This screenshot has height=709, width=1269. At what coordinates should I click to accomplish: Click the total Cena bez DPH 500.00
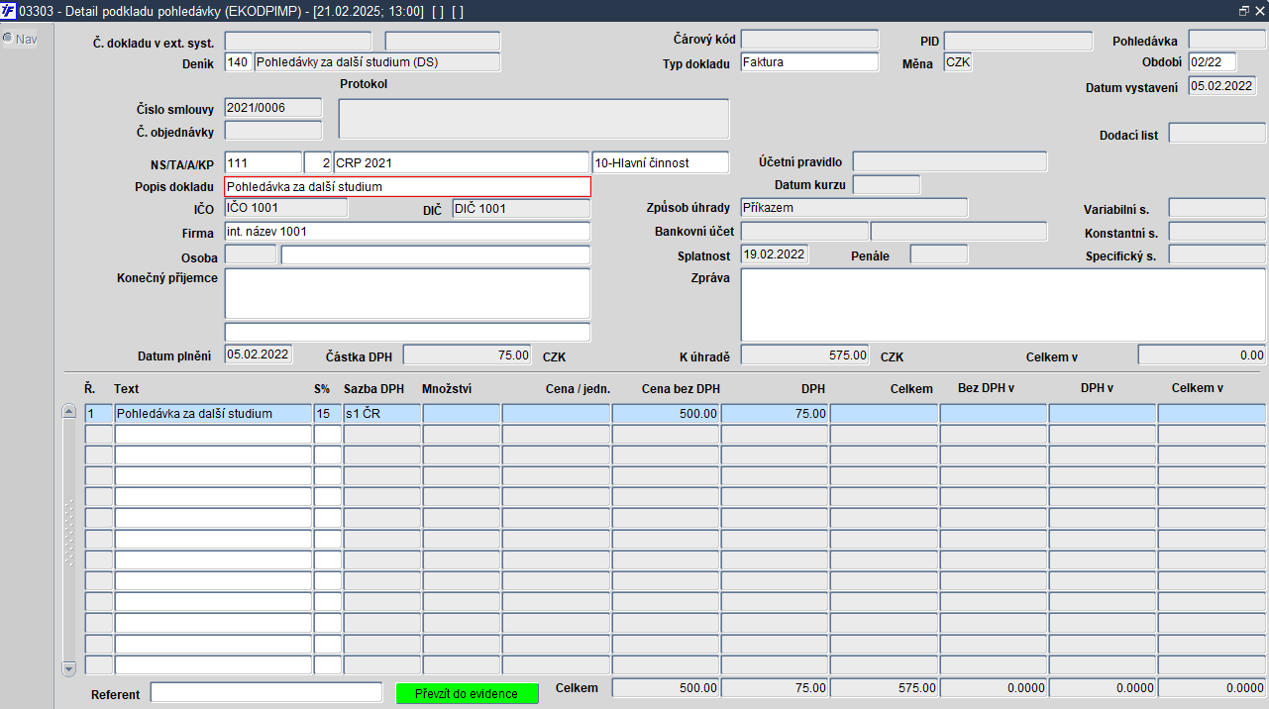(666, 687)
